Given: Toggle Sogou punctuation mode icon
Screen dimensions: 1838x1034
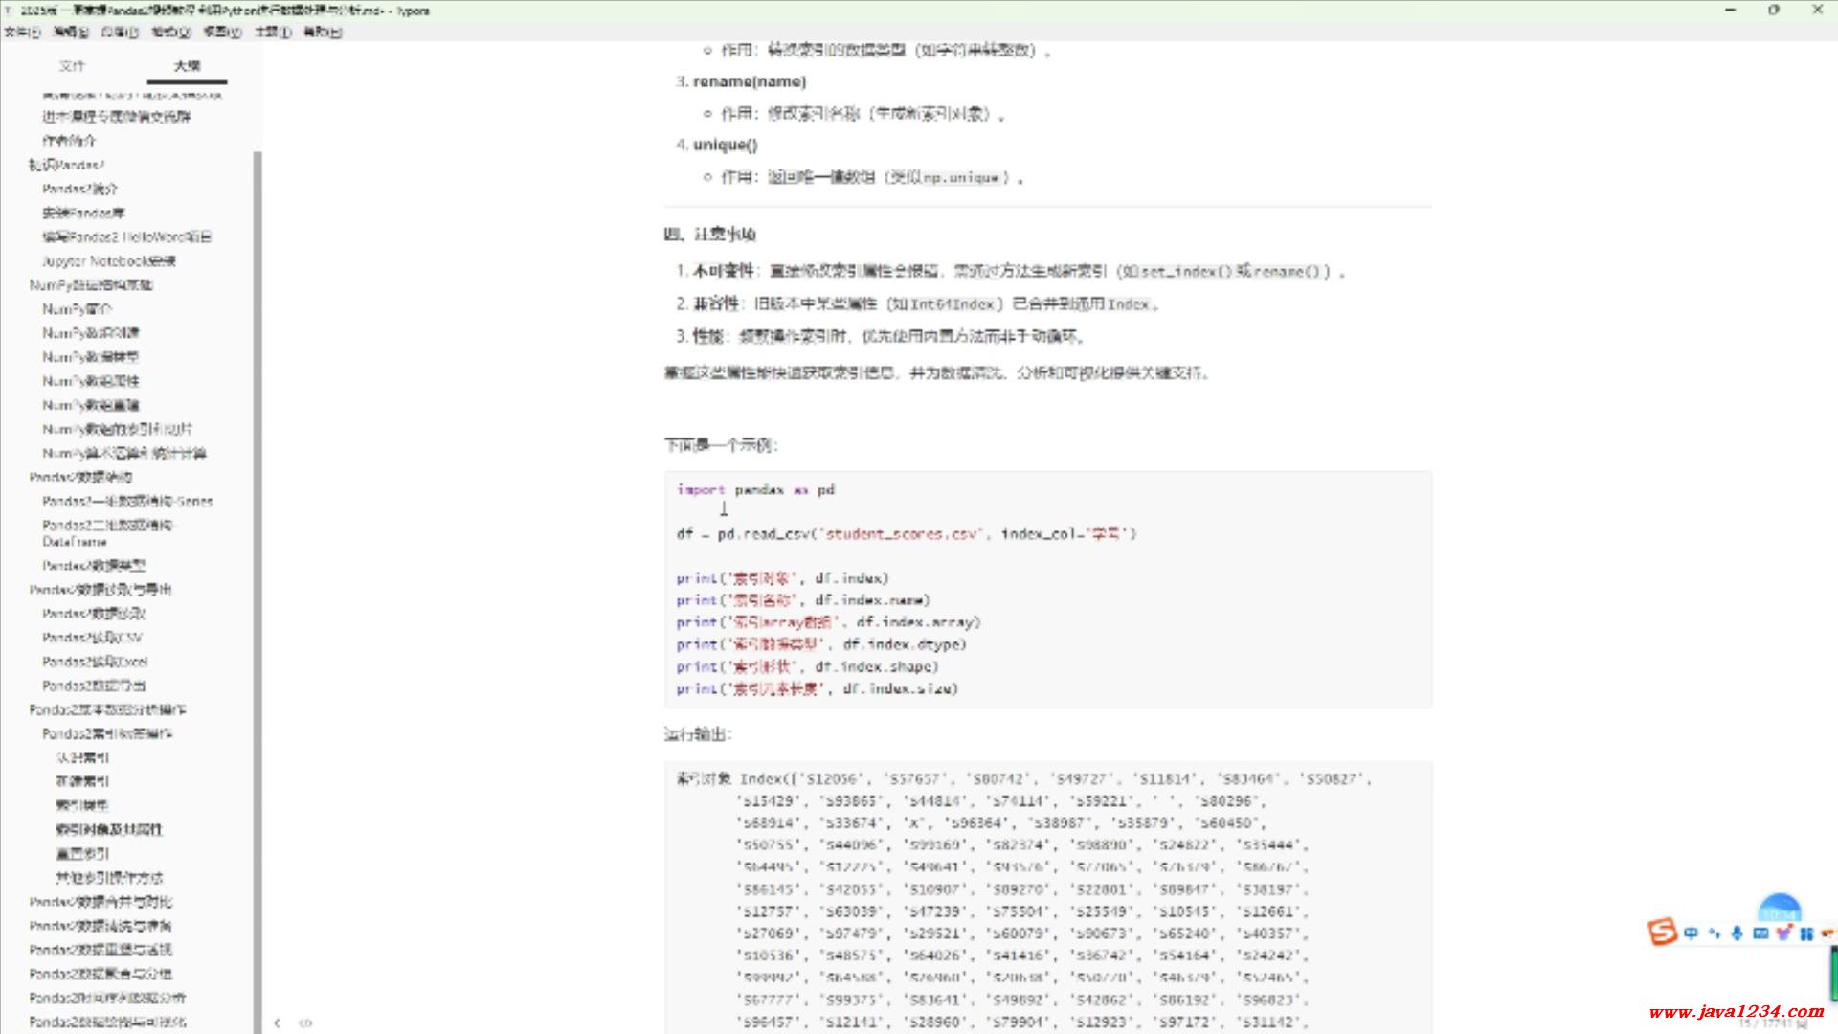Looking at the screenshot, I should pos(1714,933).
